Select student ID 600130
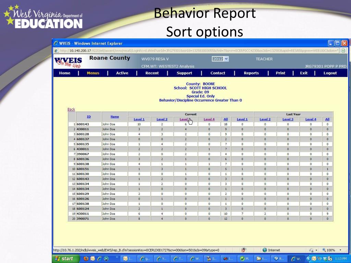Viewport: 351px width, 263px height. pyautogui.click(x=83, y=174)
